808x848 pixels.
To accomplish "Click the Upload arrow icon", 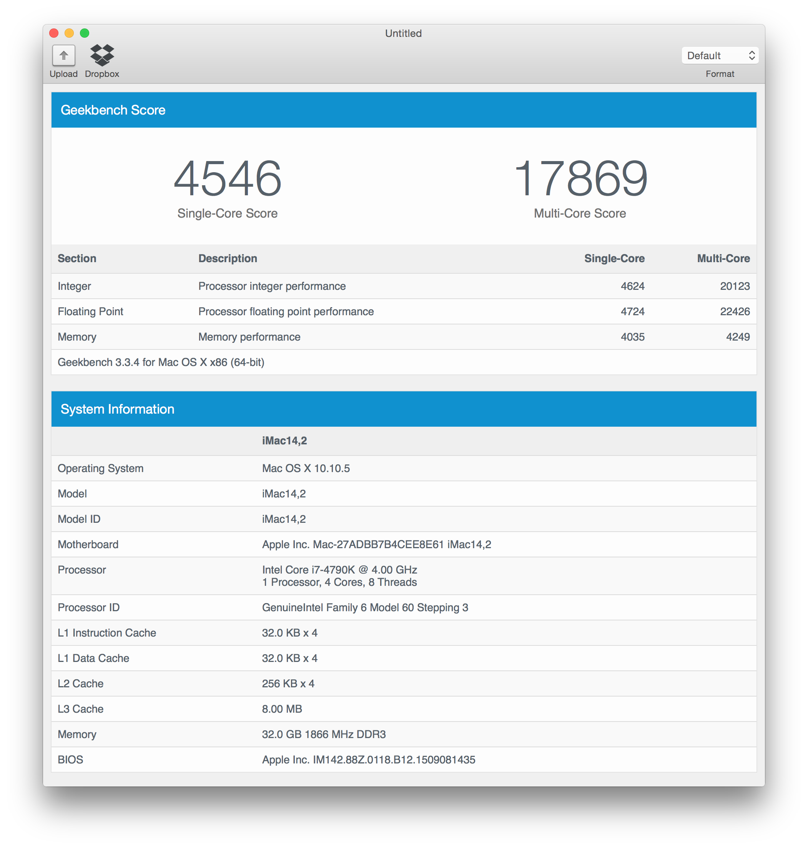I will (x=64, y=56).
